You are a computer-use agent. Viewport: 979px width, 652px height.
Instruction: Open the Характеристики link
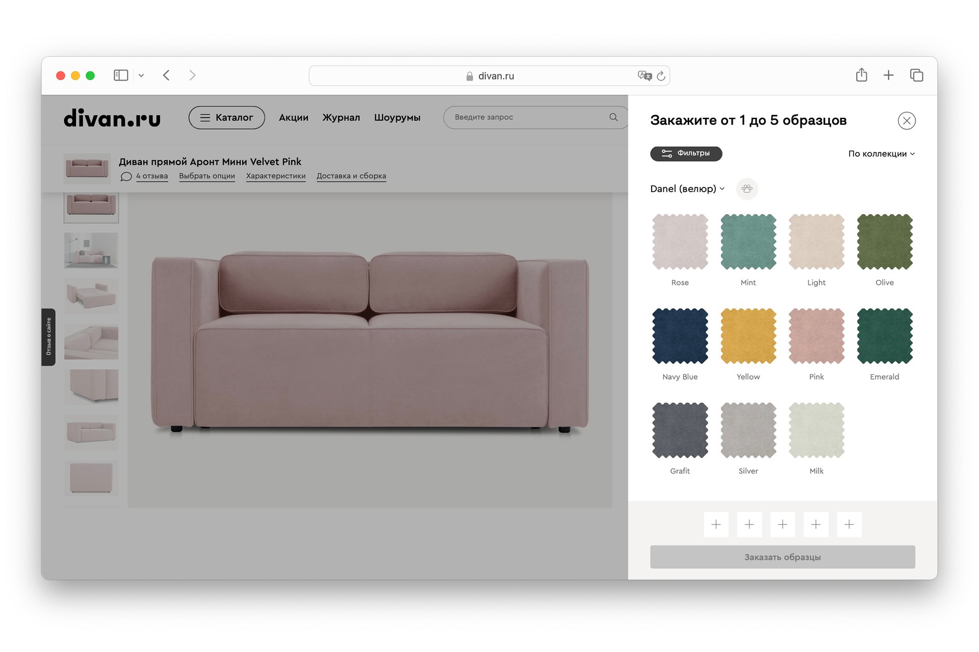275,176
